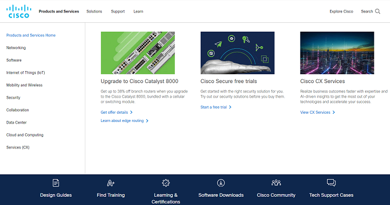Click the Find Training A+ icon

(111, 183)
